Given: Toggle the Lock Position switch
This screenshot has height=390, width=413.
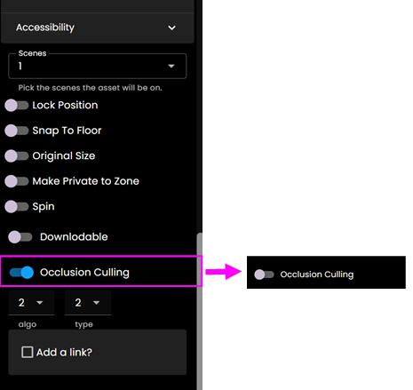Looking at the screenshot, I should pyautogui.click(x=17, y=106).
